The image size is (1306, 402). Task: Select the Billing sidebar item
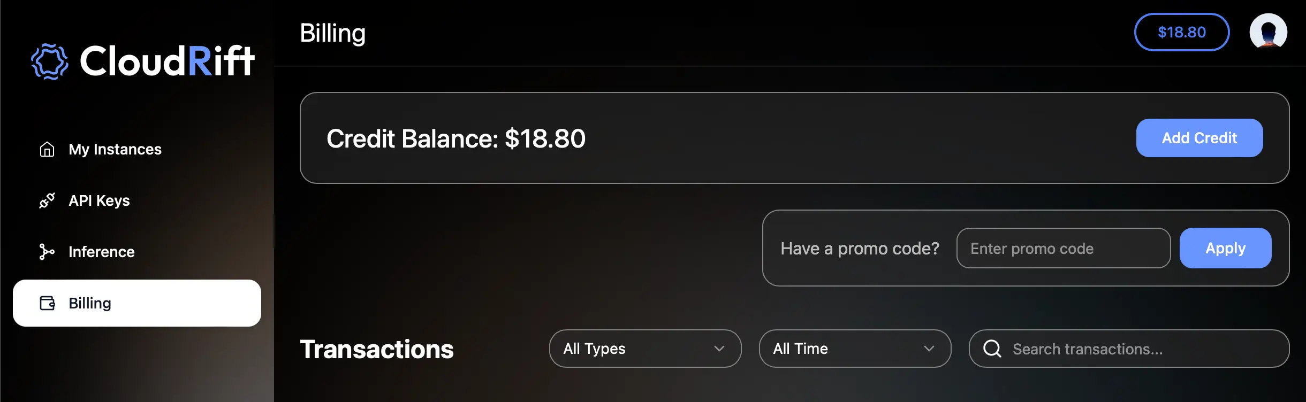(136, 303)
